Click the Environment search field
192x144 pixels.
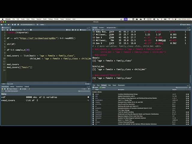(84, 91)
